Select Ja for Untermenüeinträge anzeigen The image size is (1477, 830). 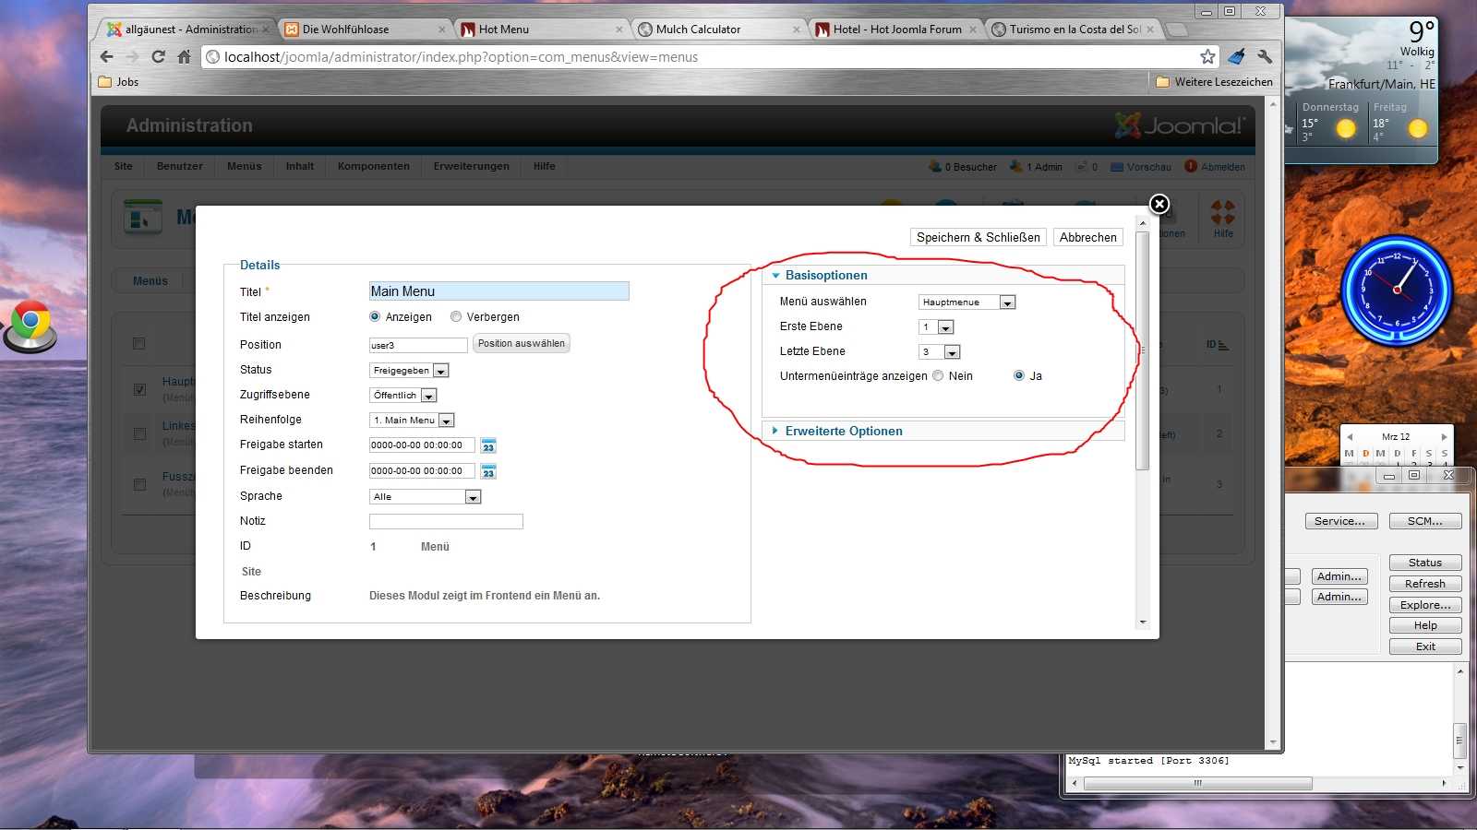click(1019, 375)
